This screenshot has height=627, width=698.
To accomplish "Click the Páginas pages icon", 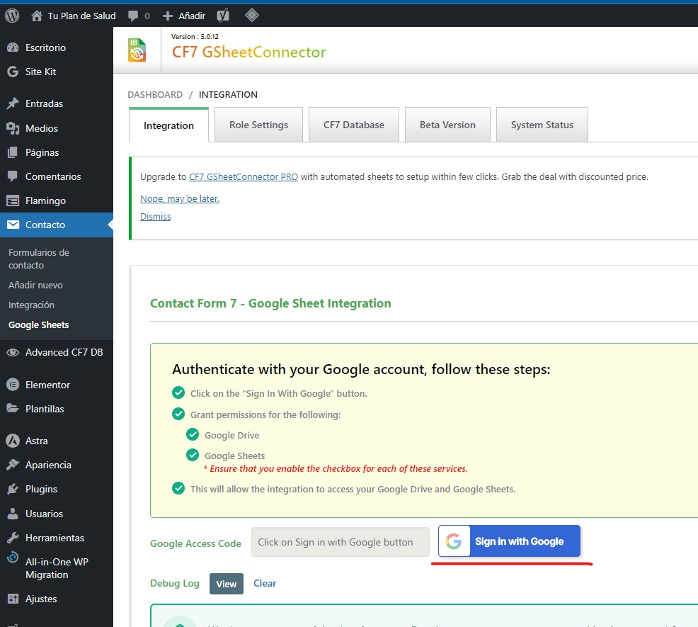I will pyautogui.click(x=13, y=152).
